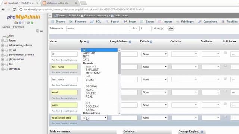The height and width of the screenshot is (134, 239).
Task: Open Default dropdown for email row
Action: [x=154, y=92]
